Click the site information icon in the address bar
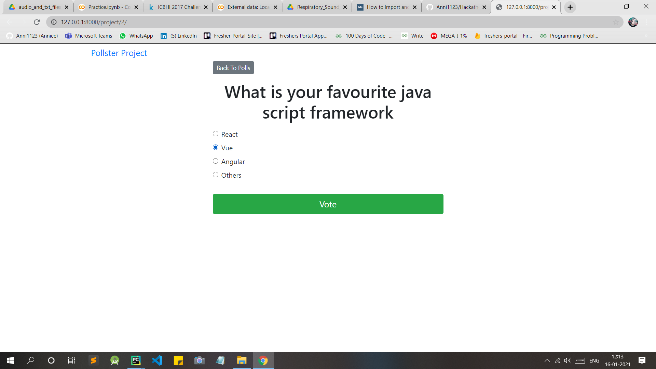Screen dimensions: 656x369 pos(54,22)
